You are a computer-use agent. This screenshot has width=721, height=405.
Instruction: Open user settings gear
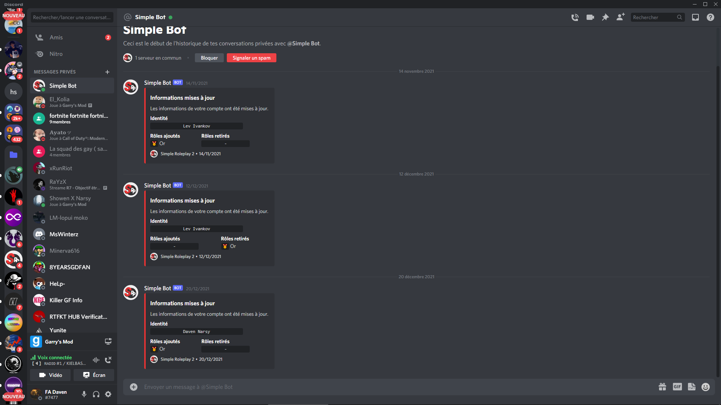tap(108, 394)
